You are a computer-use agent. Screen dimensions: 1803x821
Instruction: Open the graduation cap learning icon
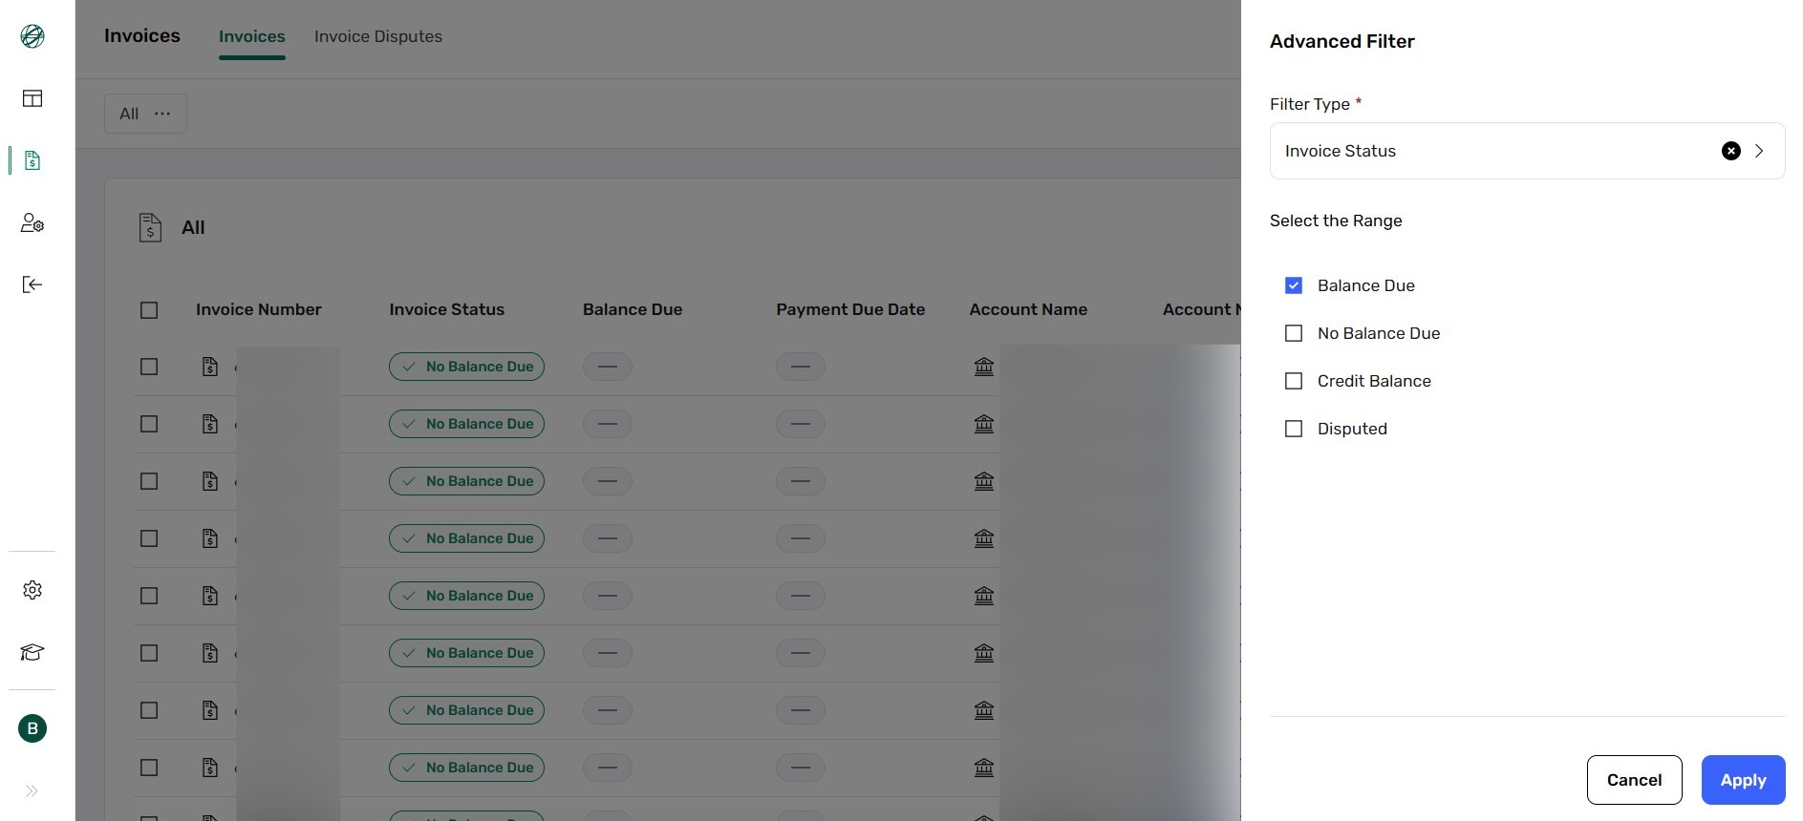32,652
